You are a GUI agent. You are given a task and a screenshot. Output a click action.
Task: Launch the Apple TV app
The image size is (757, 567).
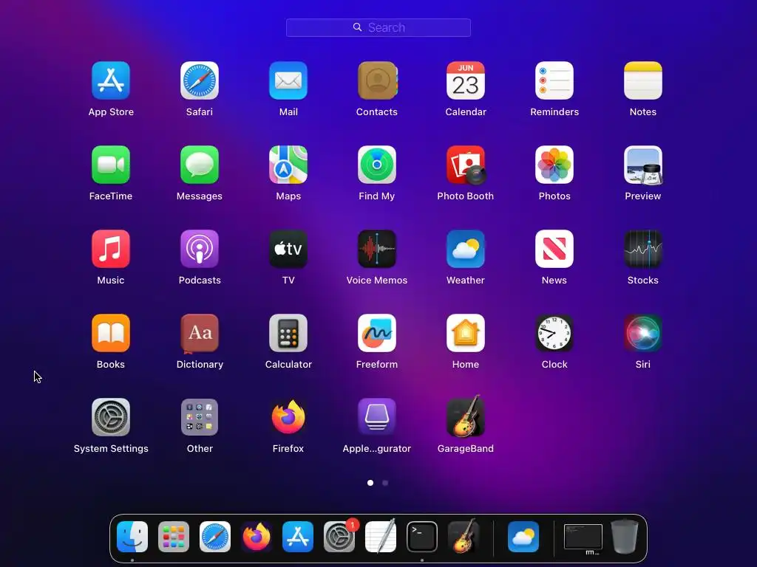(288, 249)
